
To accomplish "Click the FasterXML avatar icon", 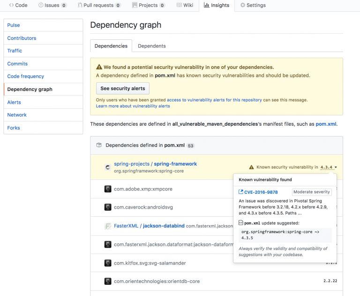I will point(107,226).
